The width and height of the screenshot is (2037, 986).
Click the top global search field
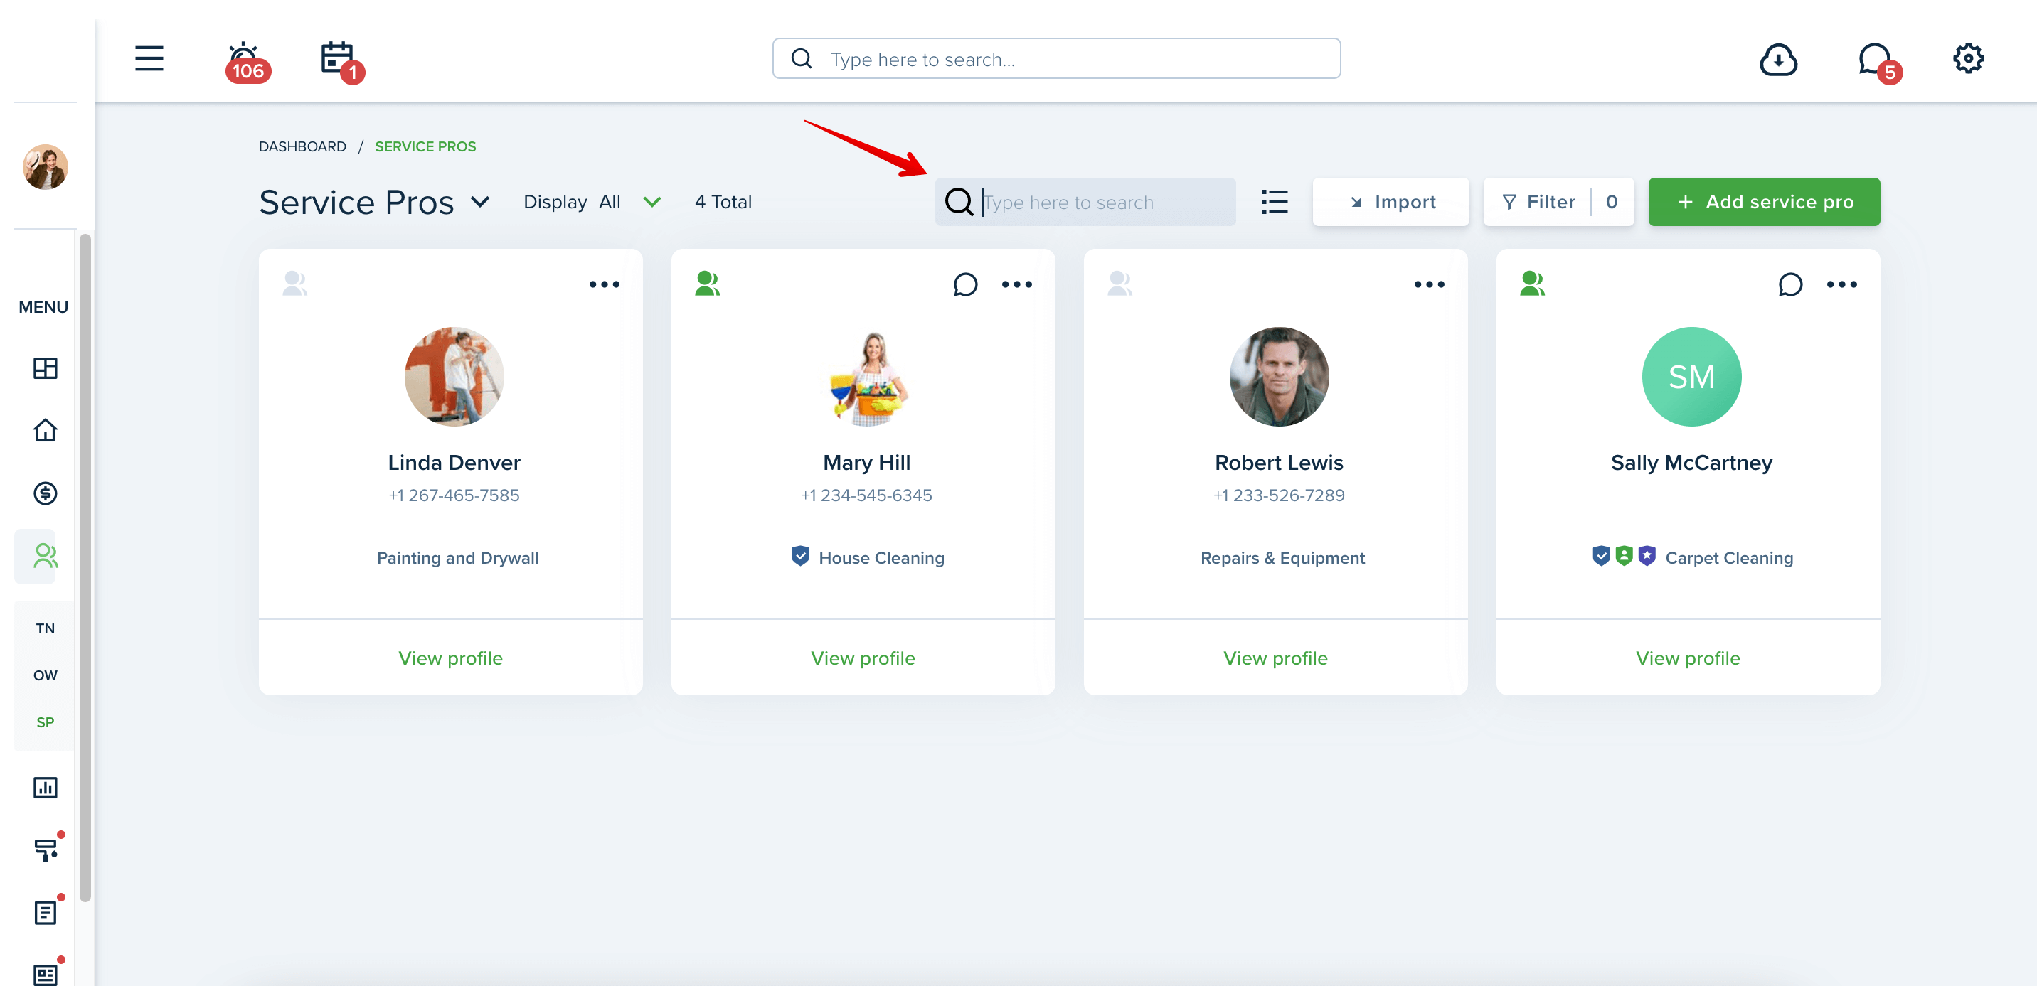(x=1056, y=58)
